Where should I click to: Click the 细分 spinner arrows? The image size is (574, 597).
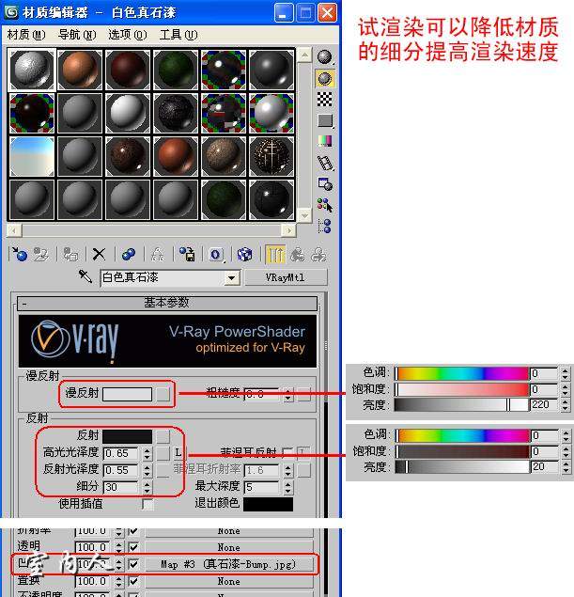(x=147, y=487)
